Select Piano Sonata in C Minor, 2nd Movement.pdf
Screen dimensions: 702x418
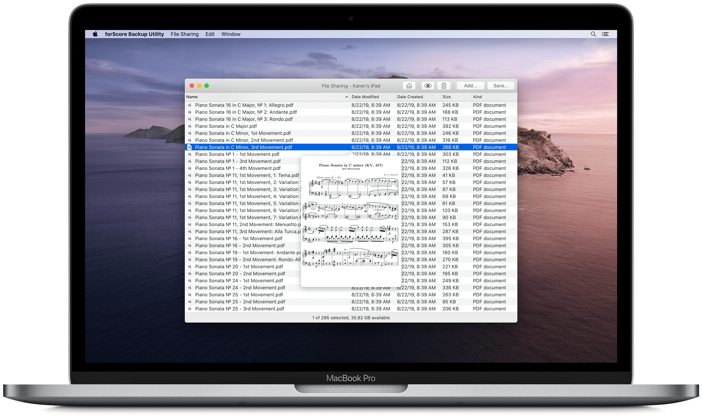pyautogui.click(x=351, y=140)
